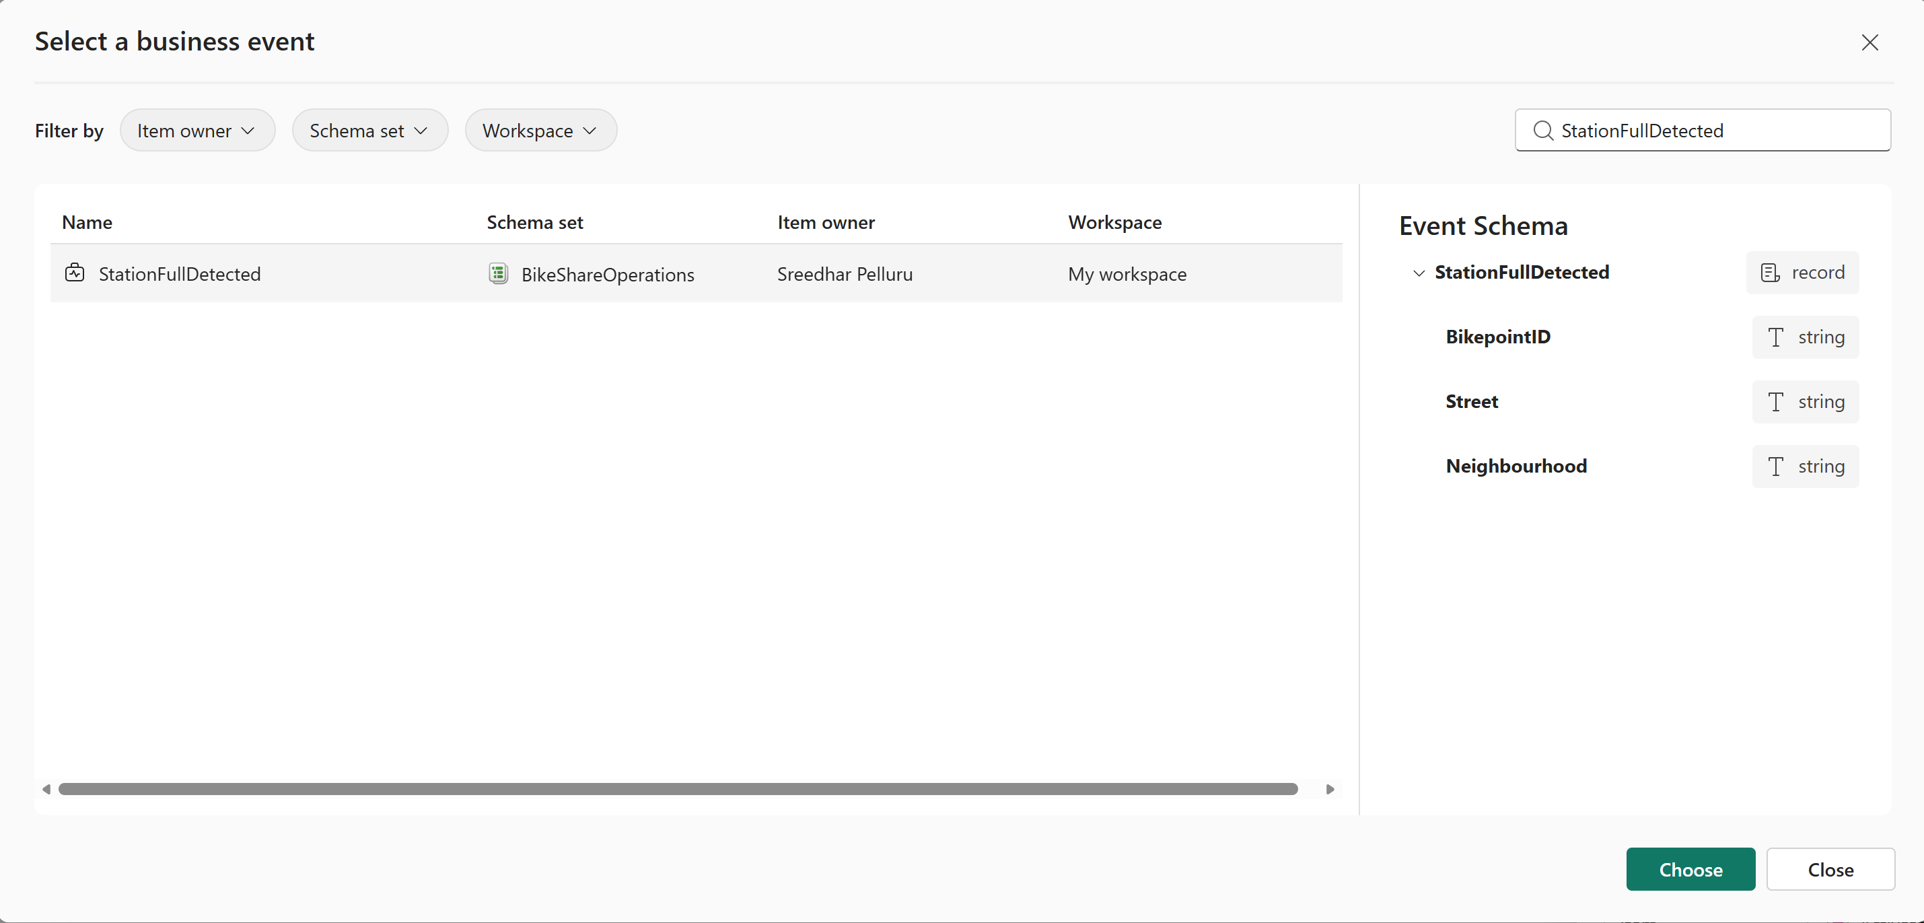The width and height of the screenshot is (1924, 923).
Task: Click the Event Schema heading
Action: click(1483, 226)
